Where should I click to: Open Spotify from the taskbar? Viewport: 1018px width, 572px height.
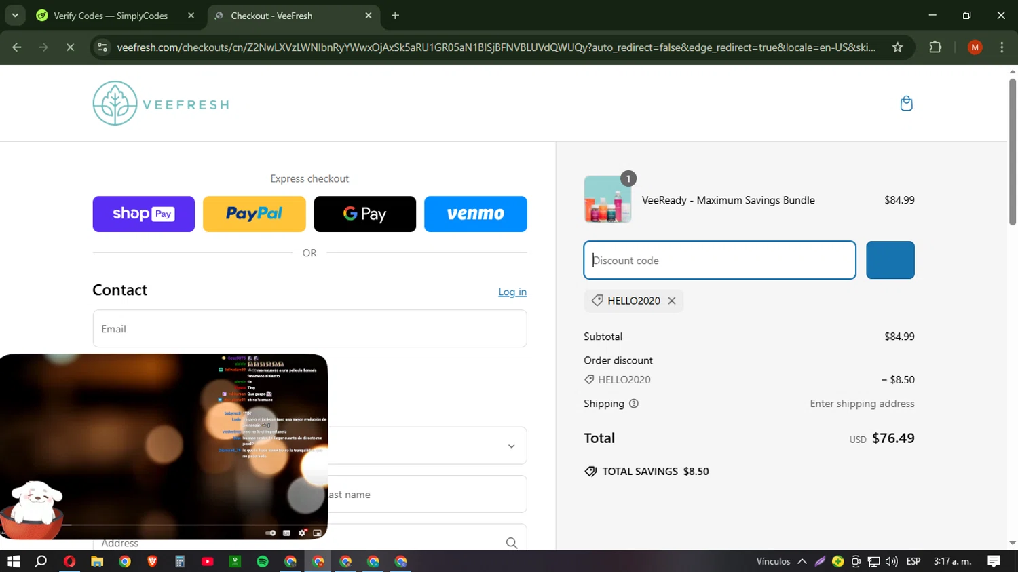point(263,561)
